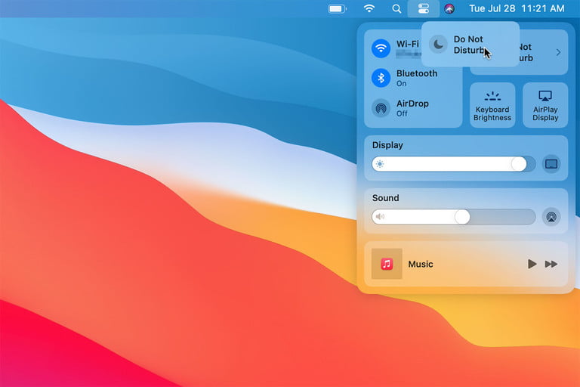The image size is (580, 387).
Task: Click the battery status icon
Action: click(x=338, y=8)
